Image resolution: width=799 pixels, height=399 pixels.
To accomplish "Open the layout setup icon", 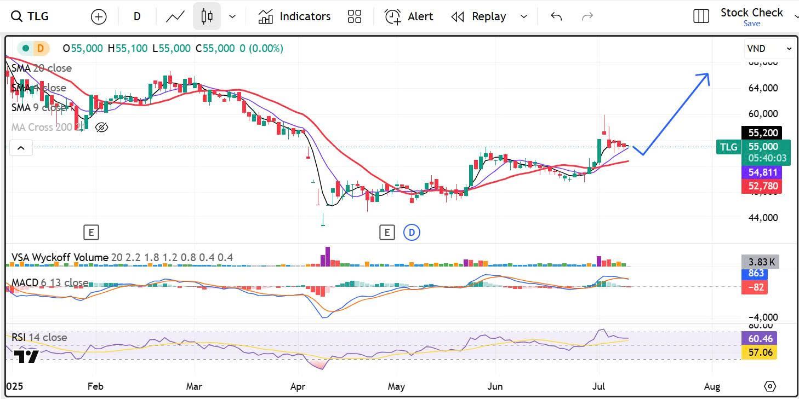I will (x=701, y=16).
